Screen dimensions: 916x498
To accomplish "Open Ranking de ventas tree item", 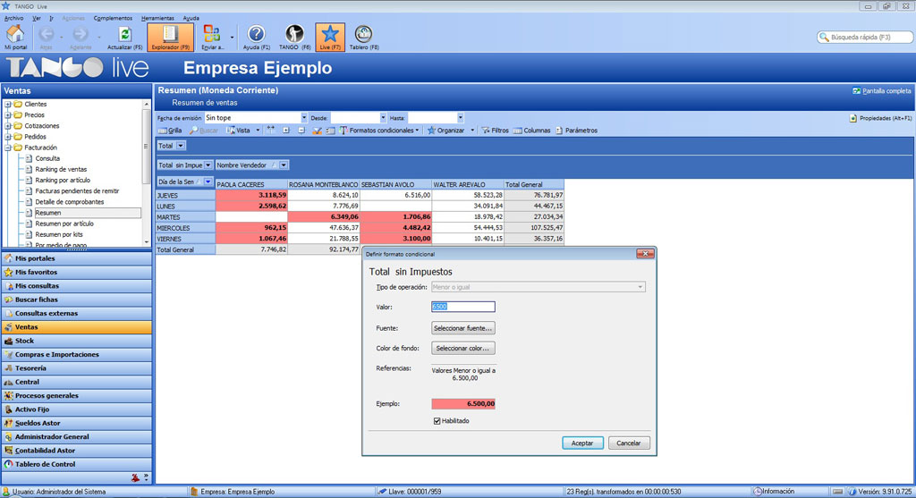I will tap(61, 169).
